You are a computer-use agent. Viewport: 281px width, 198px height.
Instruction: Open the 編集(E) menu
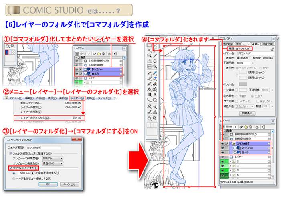point(29,98)
